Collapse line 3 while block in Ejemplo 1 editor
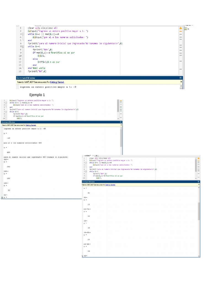 point(6,103)
